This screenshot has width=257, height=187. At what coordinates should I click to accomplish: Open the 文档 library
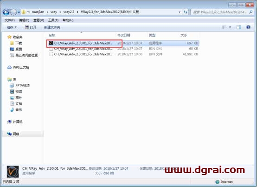point(19,104)
